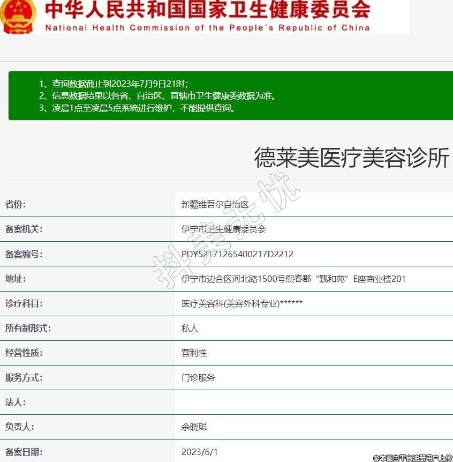Click the empty 法人 value cell
Viewport: 453px width, 462px height.
pyautogui.click(x=313, y=402)
